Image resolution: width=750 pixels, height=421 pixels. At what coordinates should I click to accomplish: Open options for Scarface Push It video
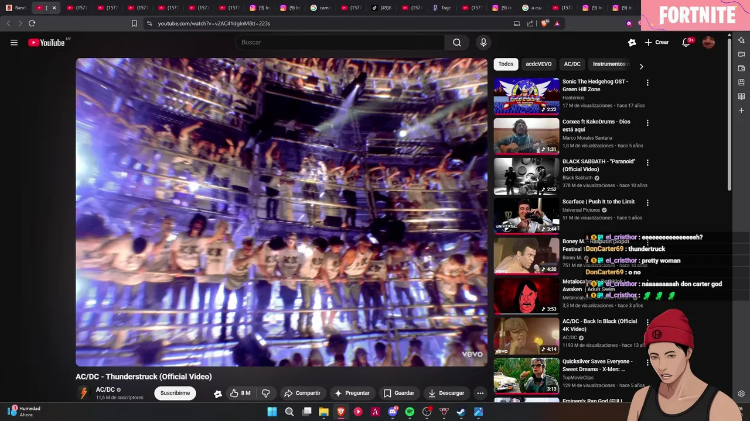point(647,203)
